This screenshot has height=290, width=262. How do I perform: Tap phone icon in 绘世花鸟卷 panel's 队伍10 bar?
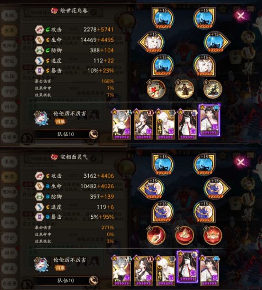(x=93, y=134)
